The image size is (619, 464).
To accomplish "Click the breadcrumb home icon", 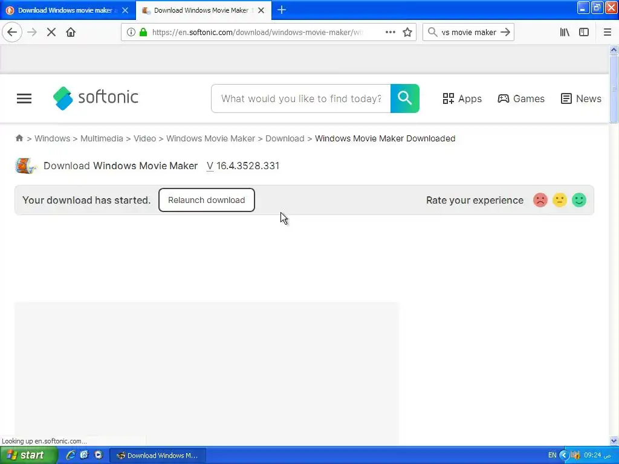I will [x=19, y=138].
